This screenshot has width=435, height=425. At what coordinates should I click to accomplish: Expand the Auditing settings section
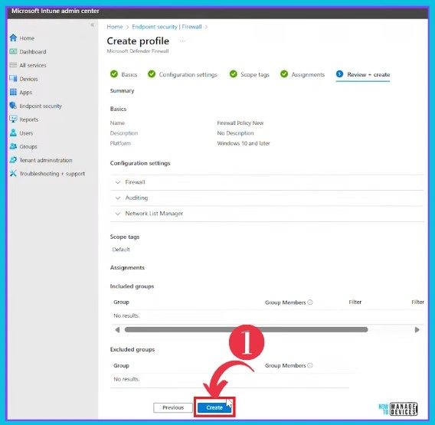pos(267,198)
